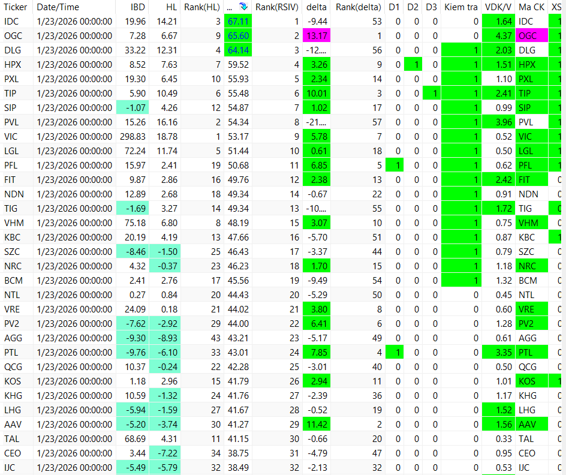Select the magenta 13.17 delta cell
The height and width of the screenshot is (475, 566).
pyautogui.click(x=317, y=36)
